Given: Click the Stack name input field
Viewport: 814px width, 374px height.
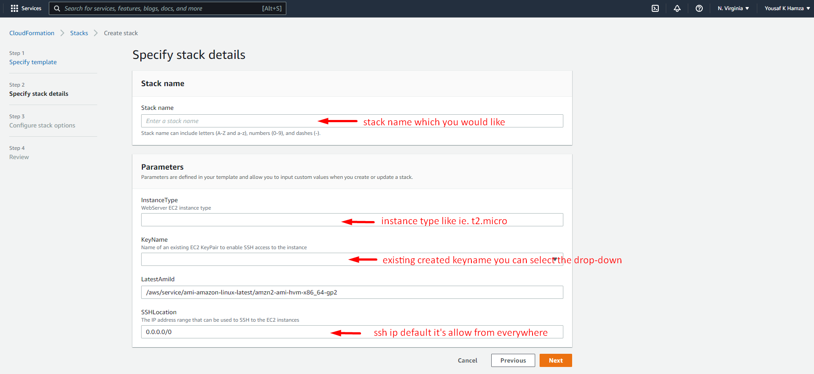Looking at the screenshot, I should tap(352, 121).
